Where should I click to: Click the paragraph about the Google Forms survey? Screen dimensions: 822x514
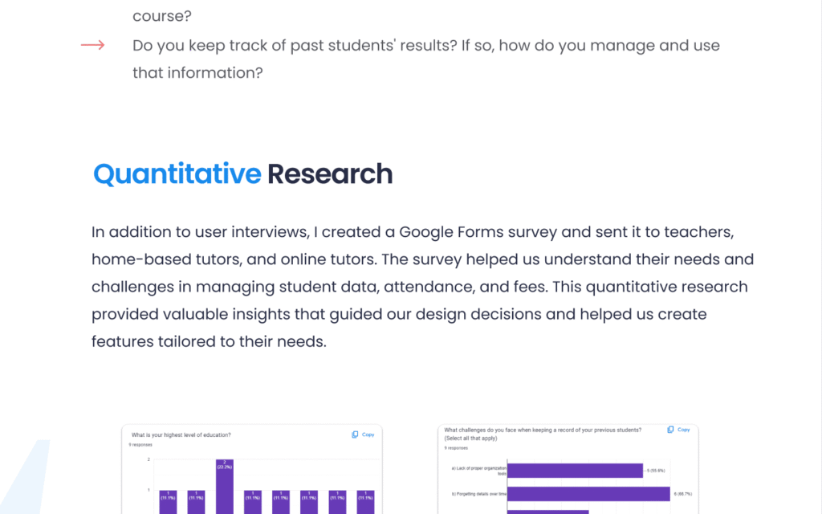pos(422,287)
